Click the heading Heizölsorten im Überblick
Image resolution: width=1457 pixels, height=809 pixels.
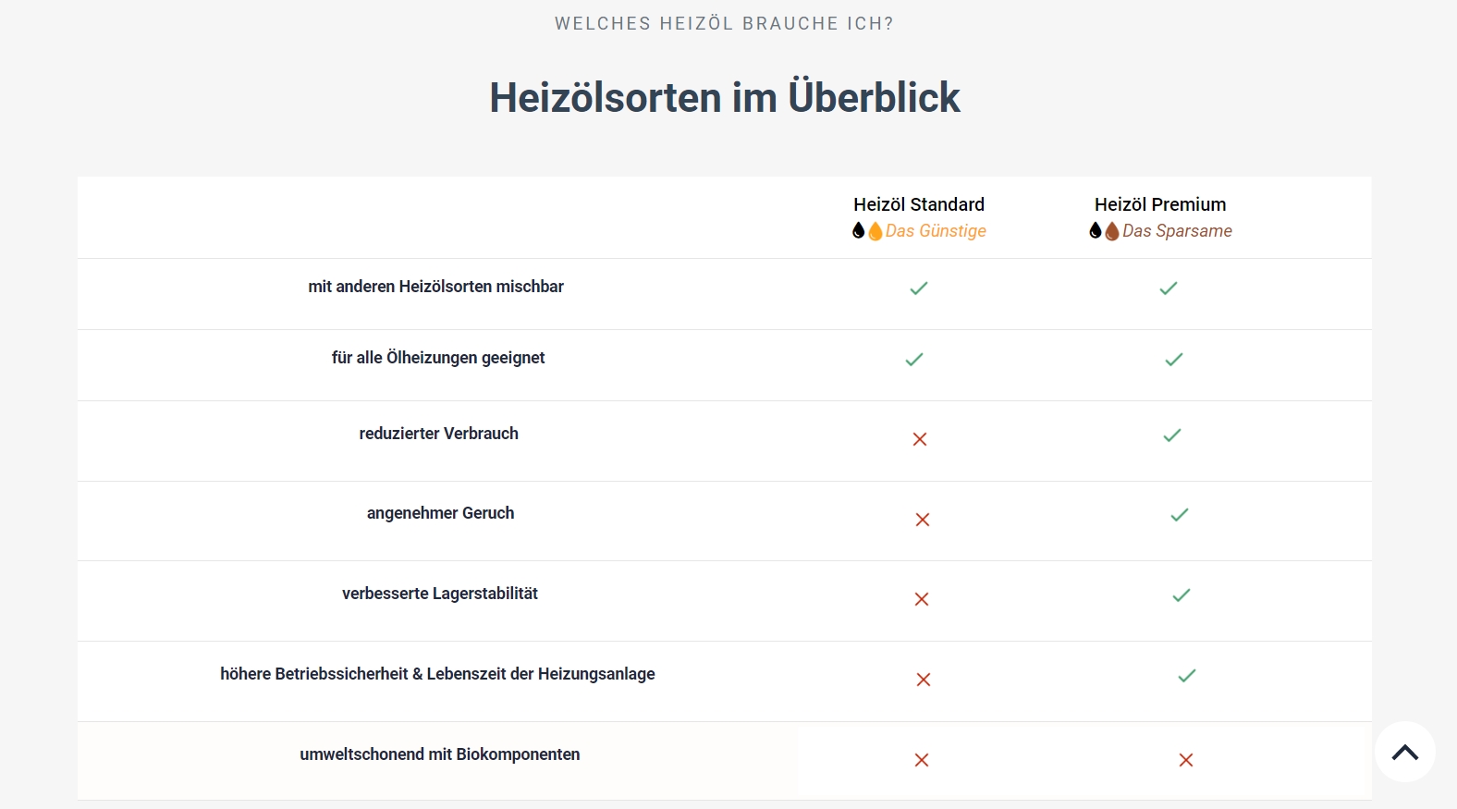click(x=725, y=97)
